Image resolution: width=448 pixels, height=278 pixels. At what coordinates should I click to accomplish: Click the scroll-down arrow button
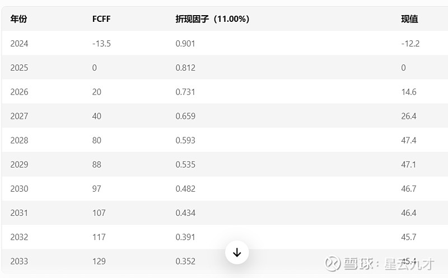(237, 253)
